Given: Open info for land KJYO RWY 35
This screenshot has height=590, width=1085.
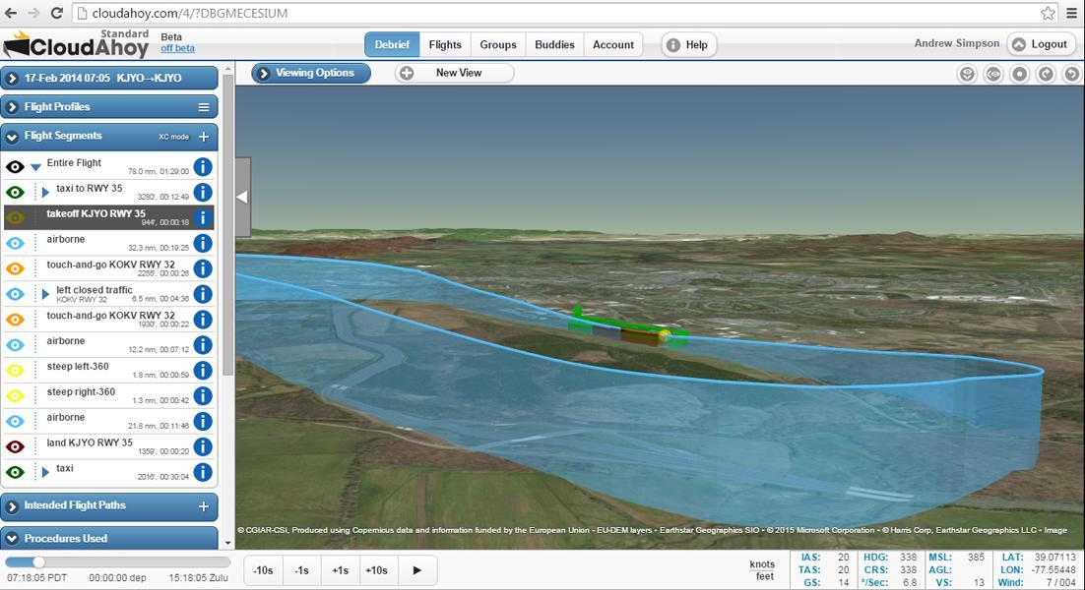Looking at the screenshot, I should pos(203,447).
